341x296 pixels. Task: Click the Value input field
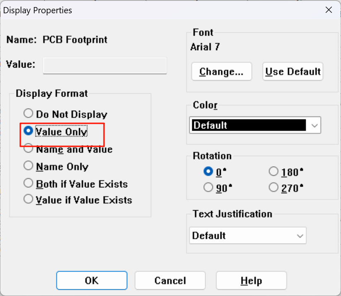click(x=105, y=66)
